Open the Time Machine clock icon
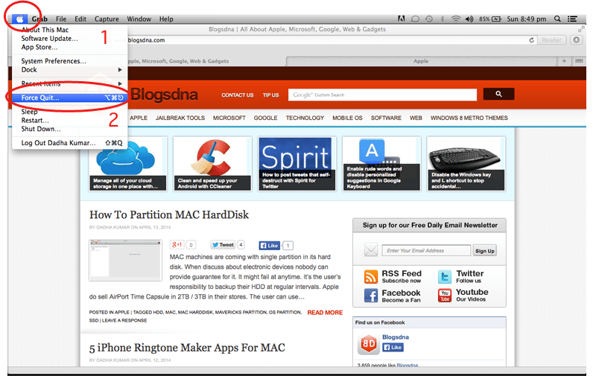Viewport: 596px width, 376px height. [429, 19]
